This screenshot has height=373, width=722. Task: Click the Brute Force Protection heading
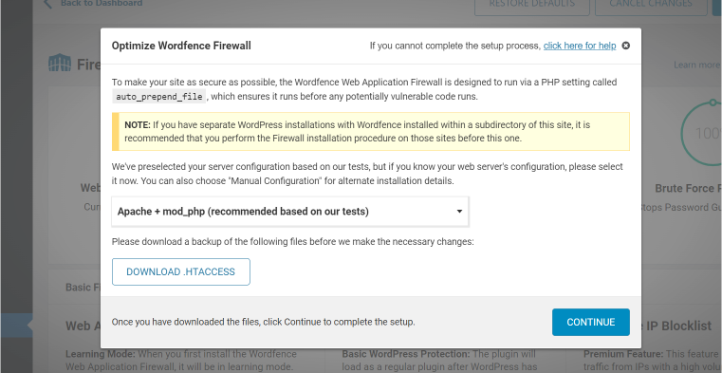point(689,188)
